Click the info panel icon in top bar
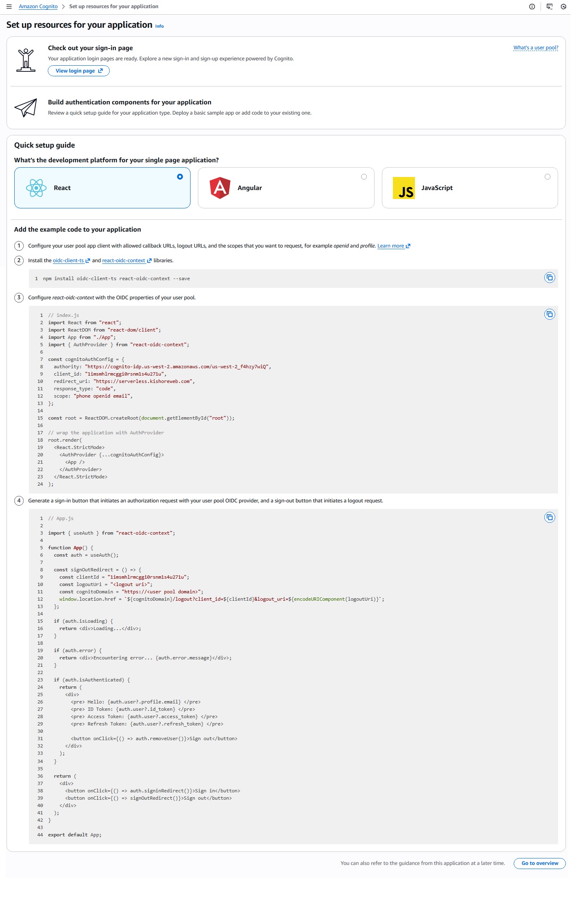The image size is (572, 920). 532,7
